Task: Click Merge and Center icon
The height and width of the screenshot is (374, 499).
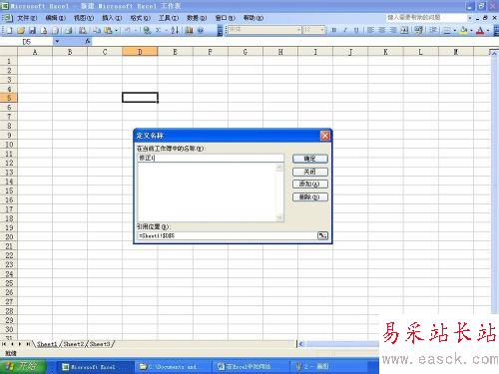Action: (x=404, y=30)
